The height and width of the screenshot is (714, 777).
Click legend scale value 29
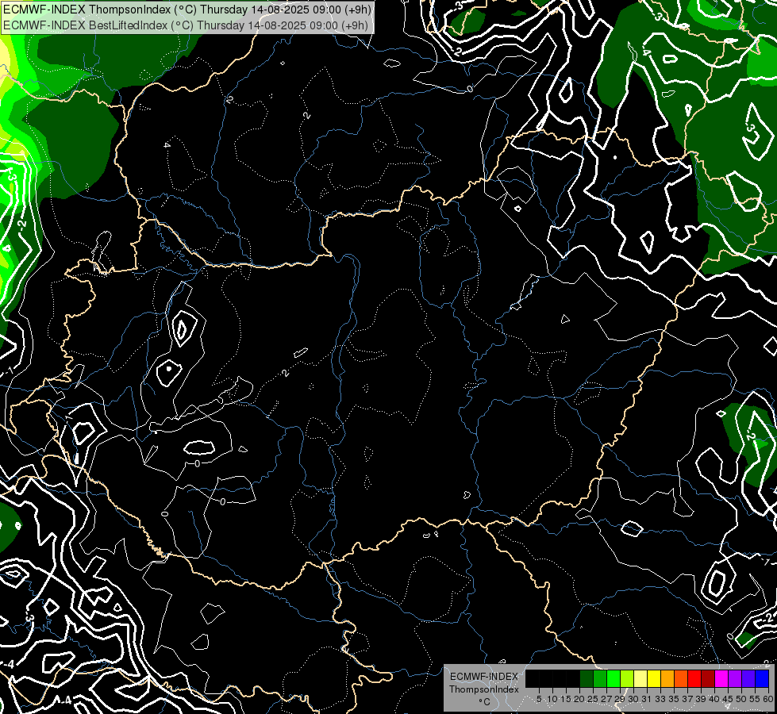click(620, 699)
